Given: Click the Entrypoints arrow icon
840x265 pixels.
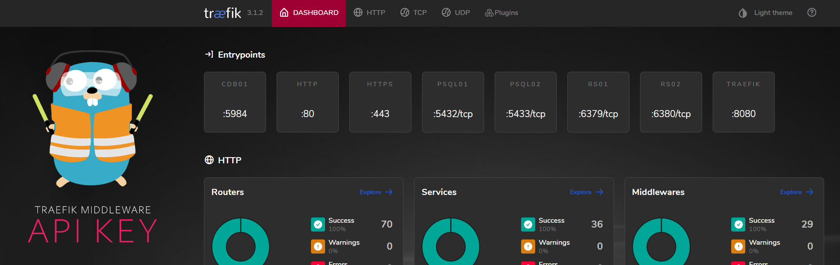Looking at the screenshot, I should 209,54.
